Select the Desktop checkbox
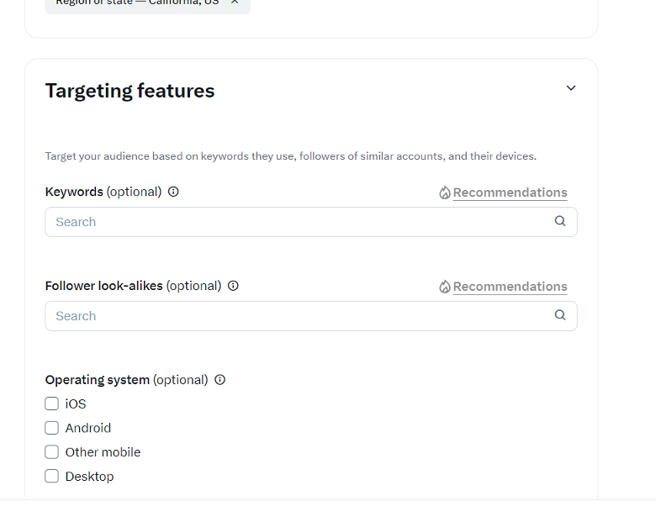Image resolution: width=656 pixels, height=517 pixels. [52, 476]
